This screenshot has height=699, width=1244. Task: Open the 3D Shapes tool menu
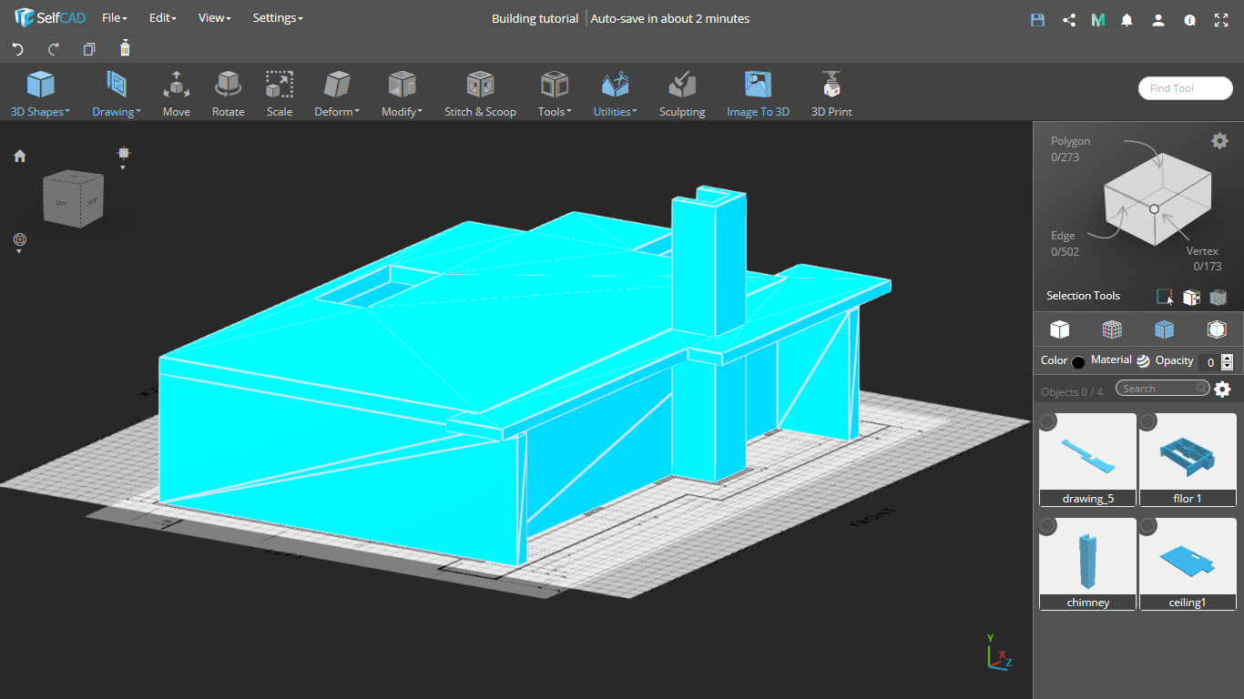pyautogui.click(x=40, y=94)
